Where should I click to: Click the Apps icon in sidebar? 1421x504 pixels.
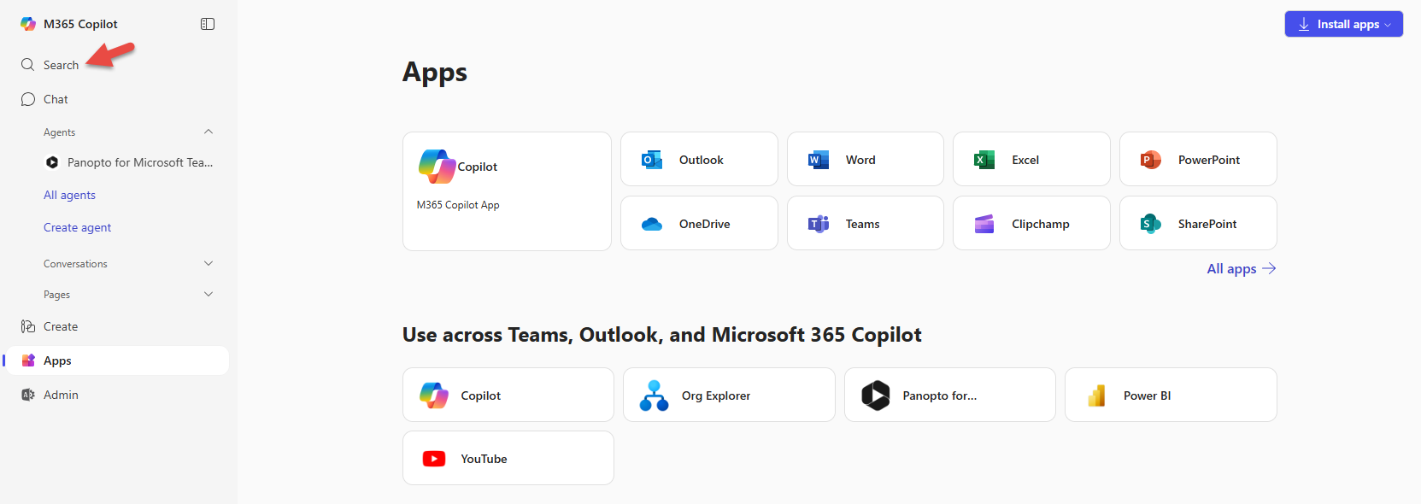point(28,360)
